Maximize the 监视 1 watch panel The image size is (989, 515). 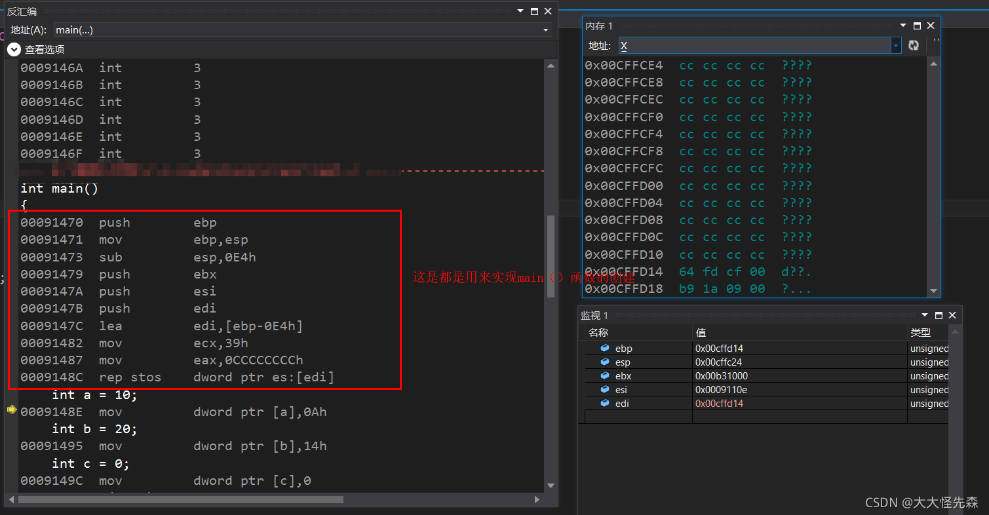[939, 315]
